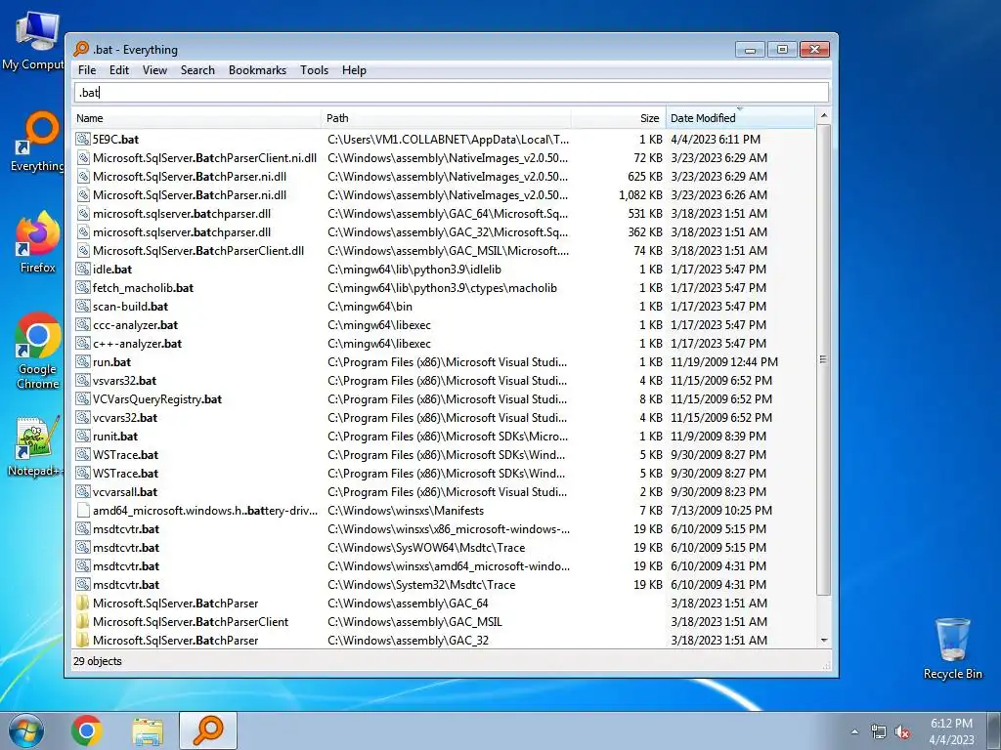
Task: Click the muted volume tray icon
Action: pos(902,732)
